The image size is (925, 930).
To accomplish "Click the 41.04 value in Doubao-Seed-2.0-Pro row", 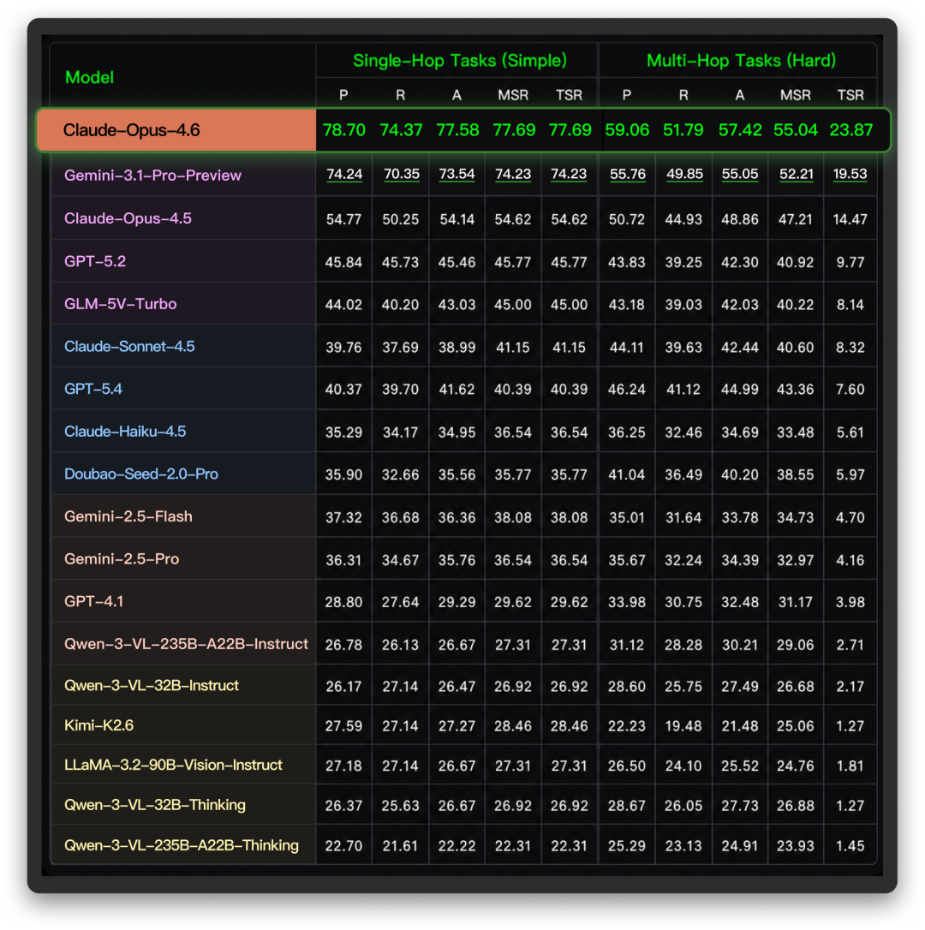I will tap(627, 475).
